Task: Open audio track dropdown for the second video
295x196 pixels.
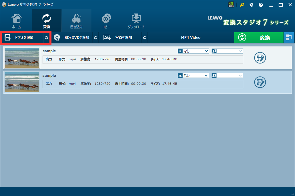Action: tap(240, 76)
